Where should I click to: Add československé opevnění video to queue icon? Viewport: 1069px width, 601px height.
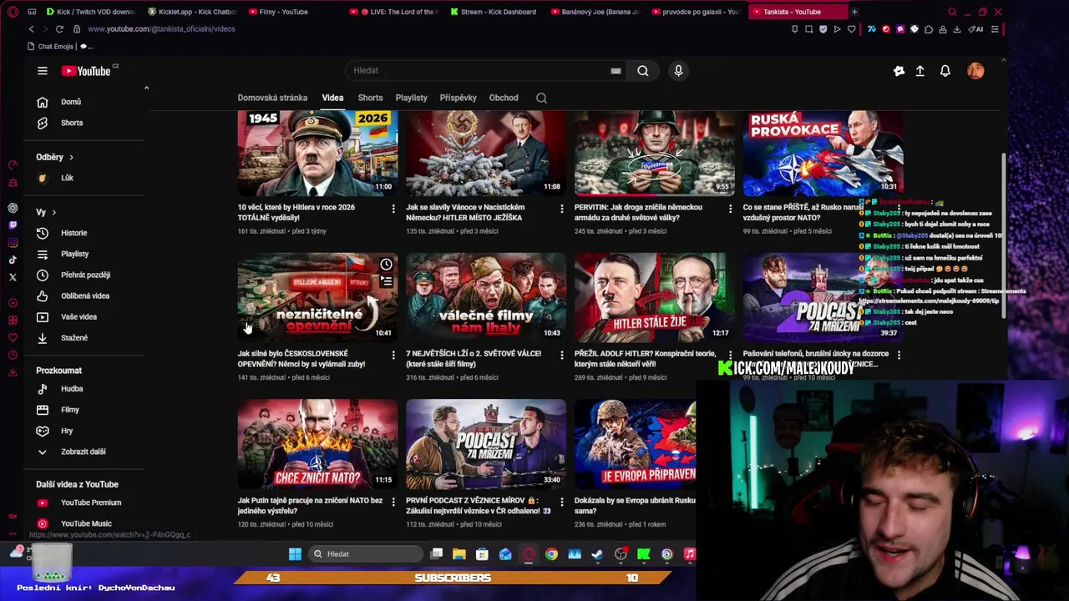[x=386, y=282]
